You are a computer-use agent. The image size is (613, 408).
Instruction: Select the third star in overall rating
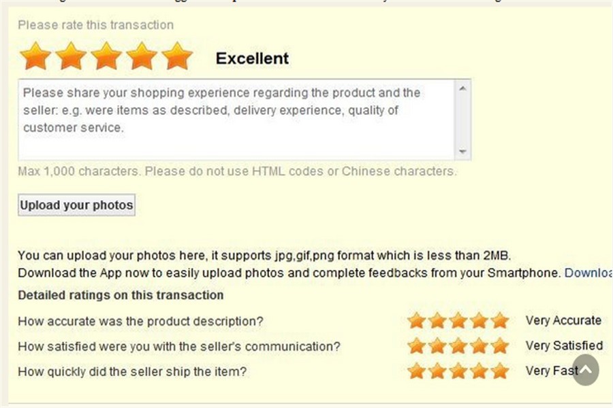tap(106, 56)
